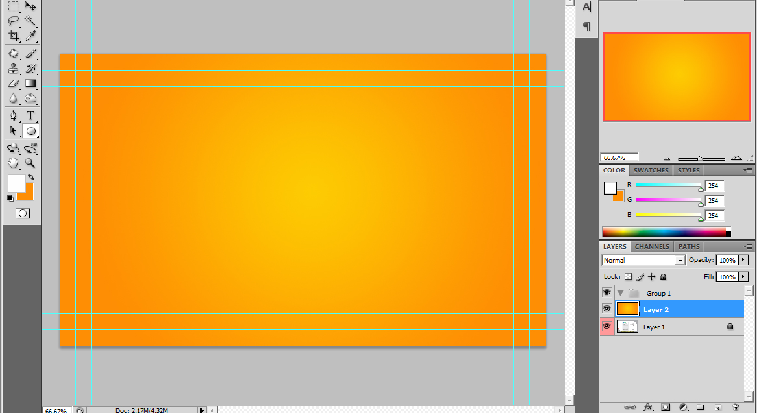The image size is (757, 413).
Task: Select the Gradient tool
Action: [30, 83]
